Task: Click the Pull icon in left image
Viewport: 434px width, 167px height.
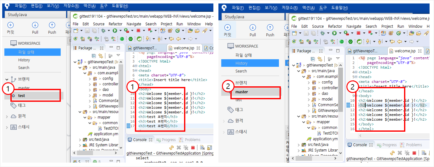Action: tap(35, 25)
